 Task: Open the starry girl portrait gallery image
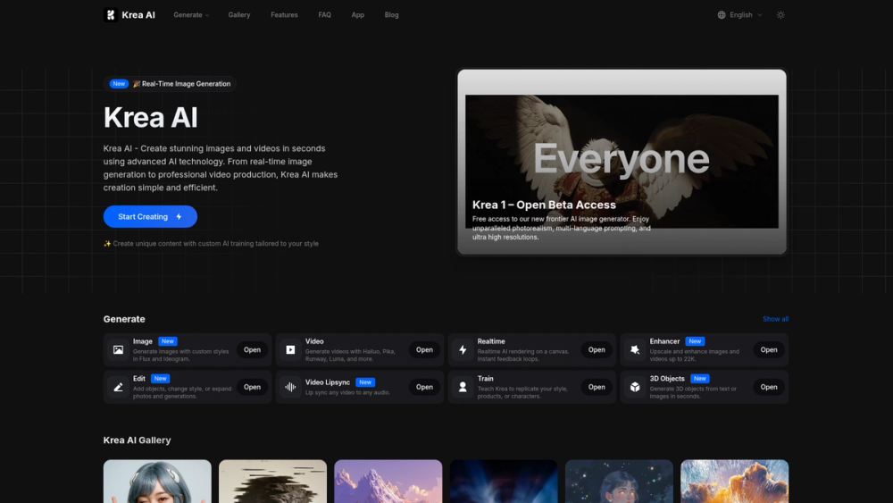619,482
